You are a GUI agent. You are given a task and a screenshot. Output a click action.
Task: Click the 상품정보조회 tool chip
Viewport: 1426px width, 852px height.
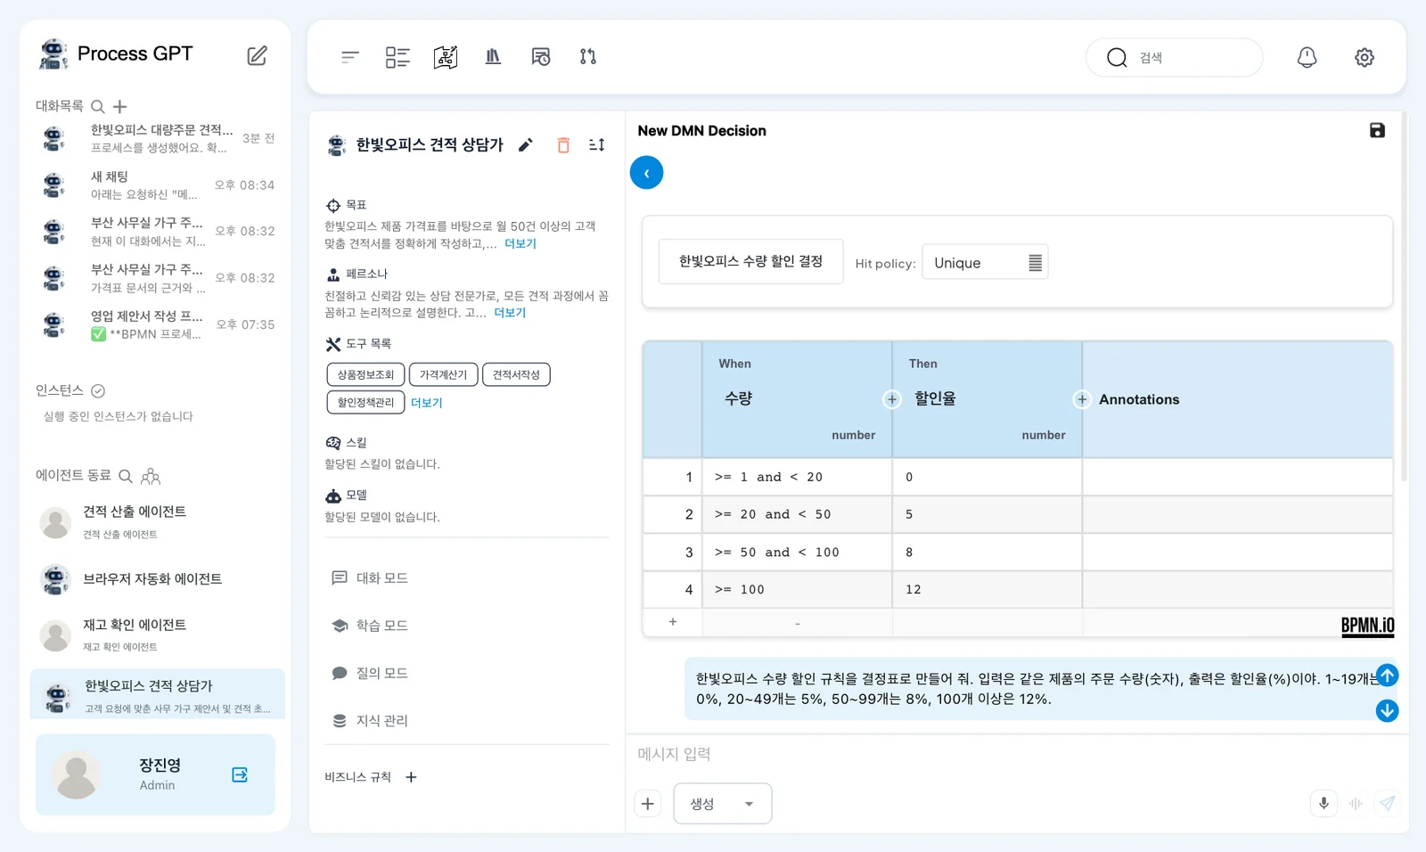click(x=365, y=375)
